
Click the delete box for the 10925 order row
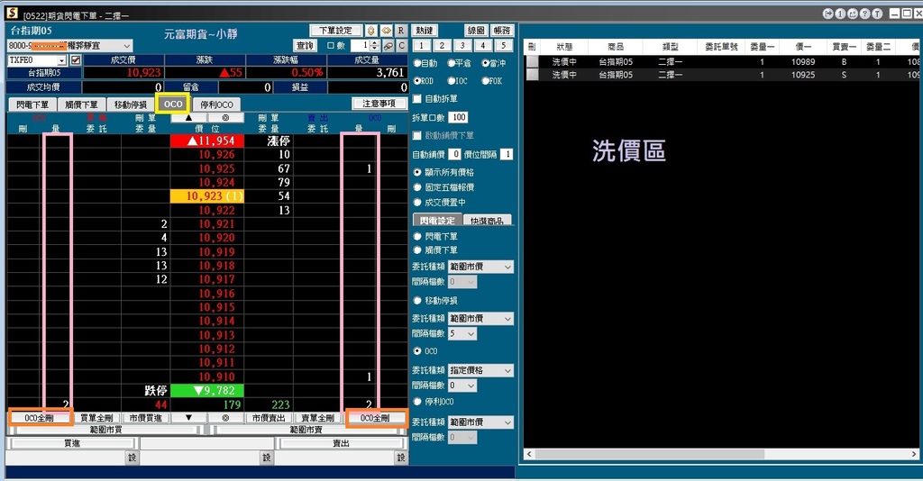[x=532, y=75]
